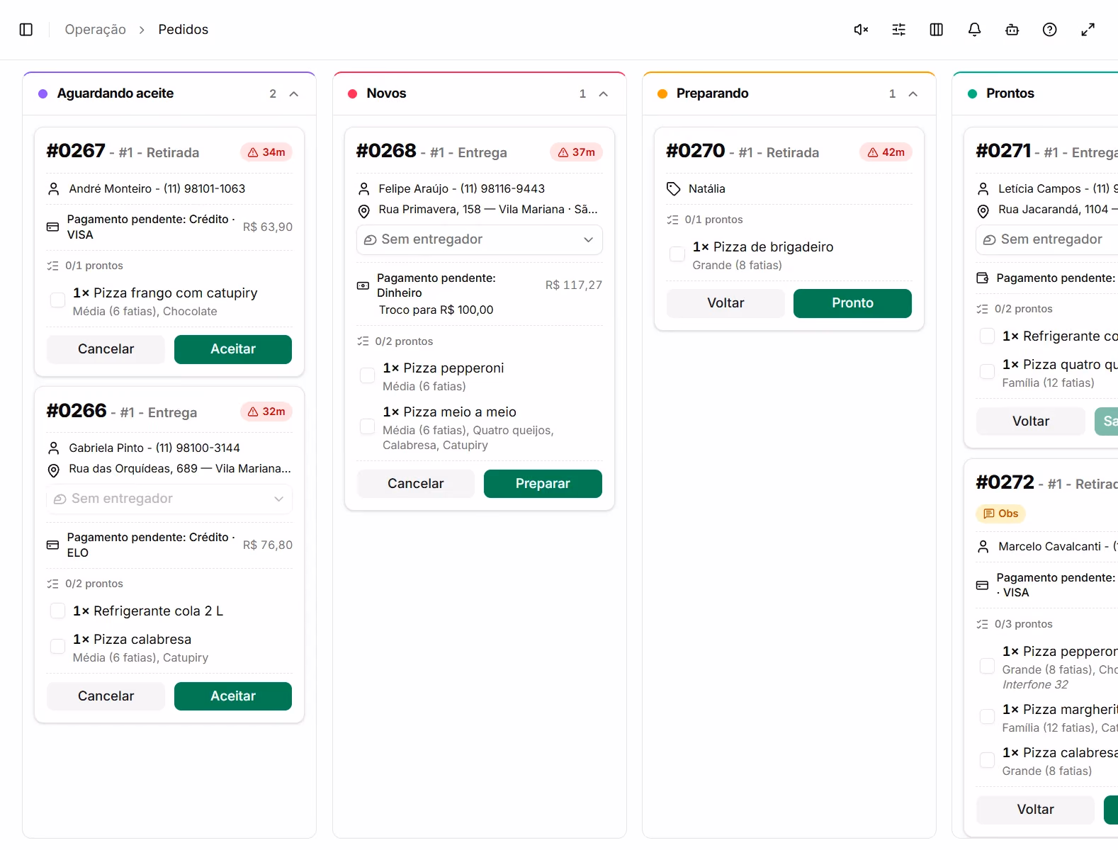Viewport: 1118px width, 850px height.
Task: Select the Pedidos breadcrumb item
Action: tap(183, 30)
